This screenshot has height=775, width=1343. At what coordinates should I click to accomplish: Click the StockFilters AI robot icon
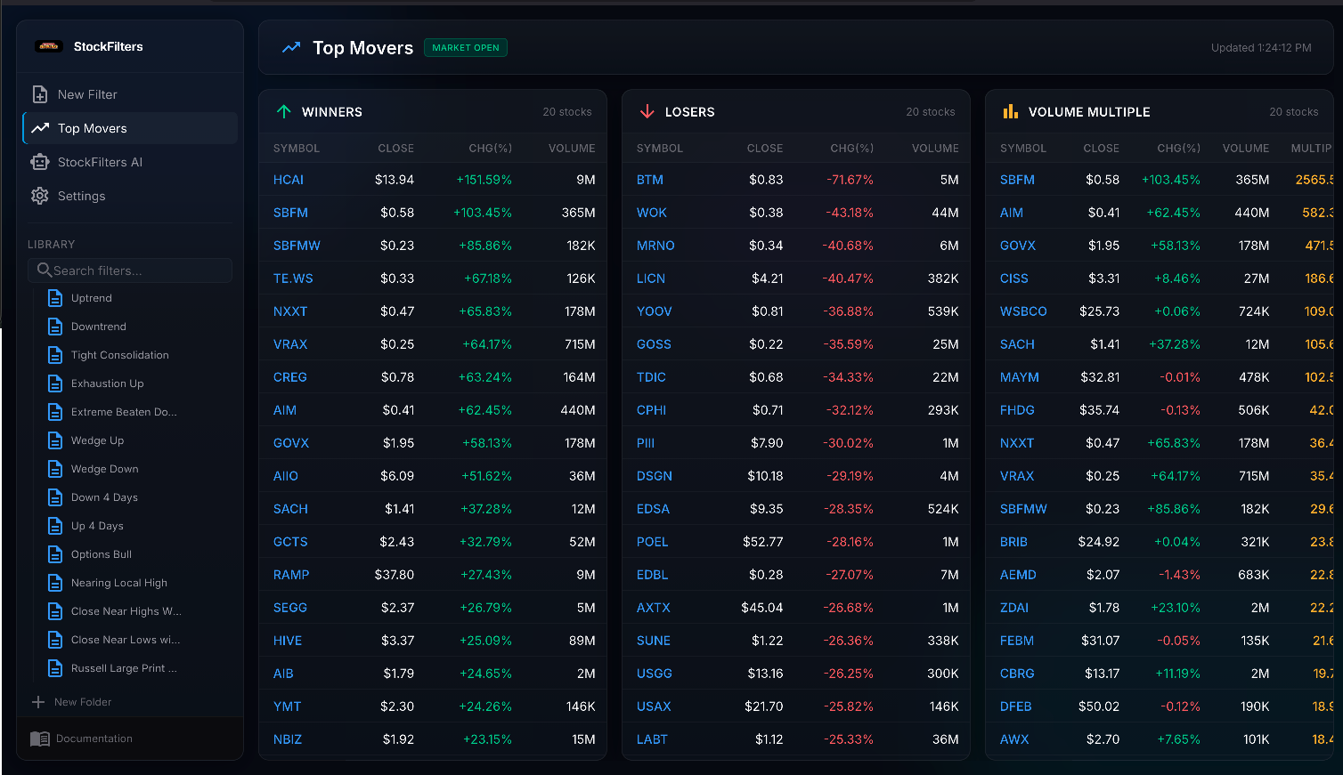(40, 162)
